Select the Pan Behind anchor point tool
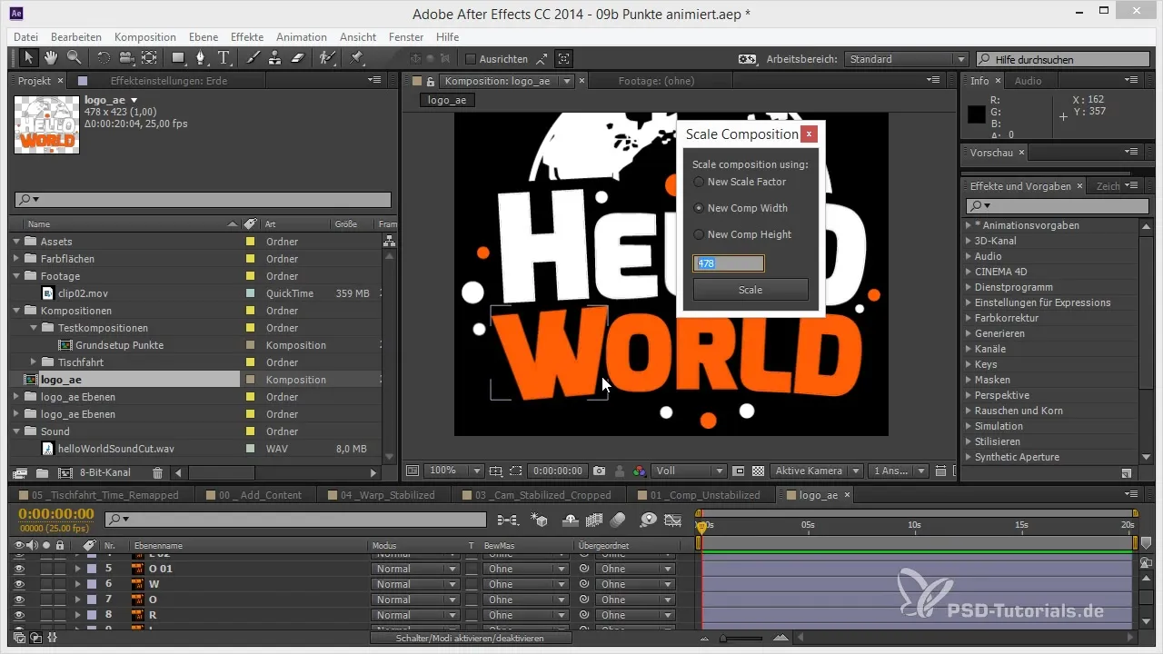The width and height of the screenshot is (1163, 654). (x=149, y=58)
